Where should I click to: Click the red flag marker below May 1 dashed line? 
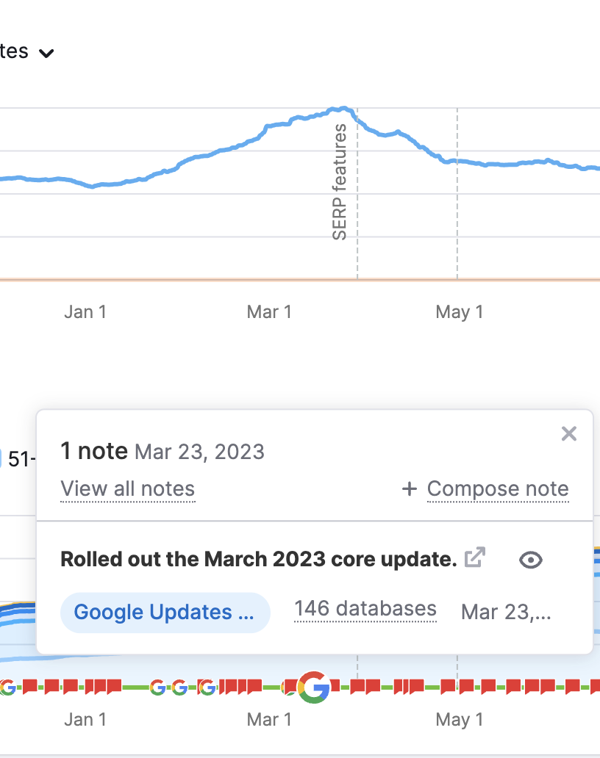click(x=448, y=687)
